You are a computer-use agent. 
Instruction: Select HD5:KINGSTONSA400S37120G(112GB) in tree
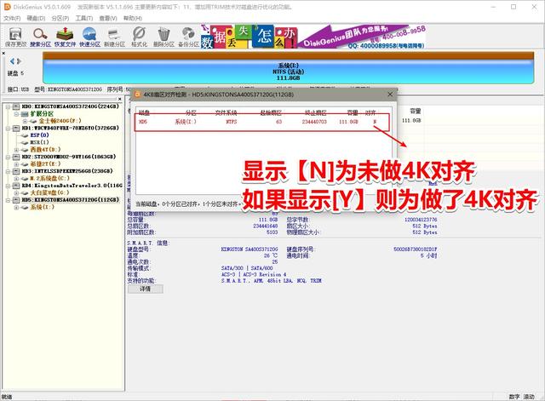pyautogui.click(x=70, y=200)
